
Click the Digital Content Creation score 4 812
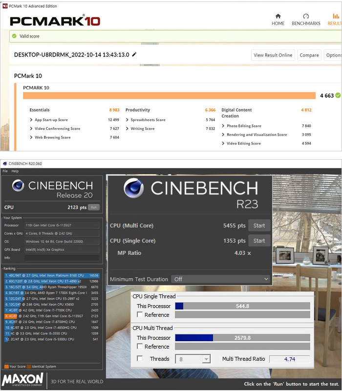click(x=306, y=110)
